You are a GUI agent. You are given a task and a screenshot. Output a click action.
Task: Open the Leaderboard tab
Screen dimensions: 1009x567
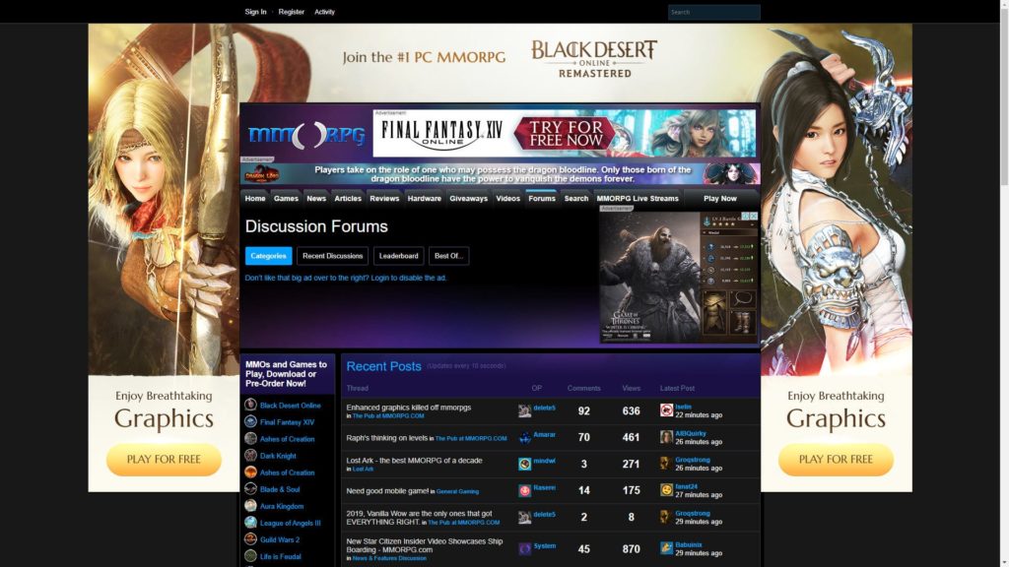point(399,256)
